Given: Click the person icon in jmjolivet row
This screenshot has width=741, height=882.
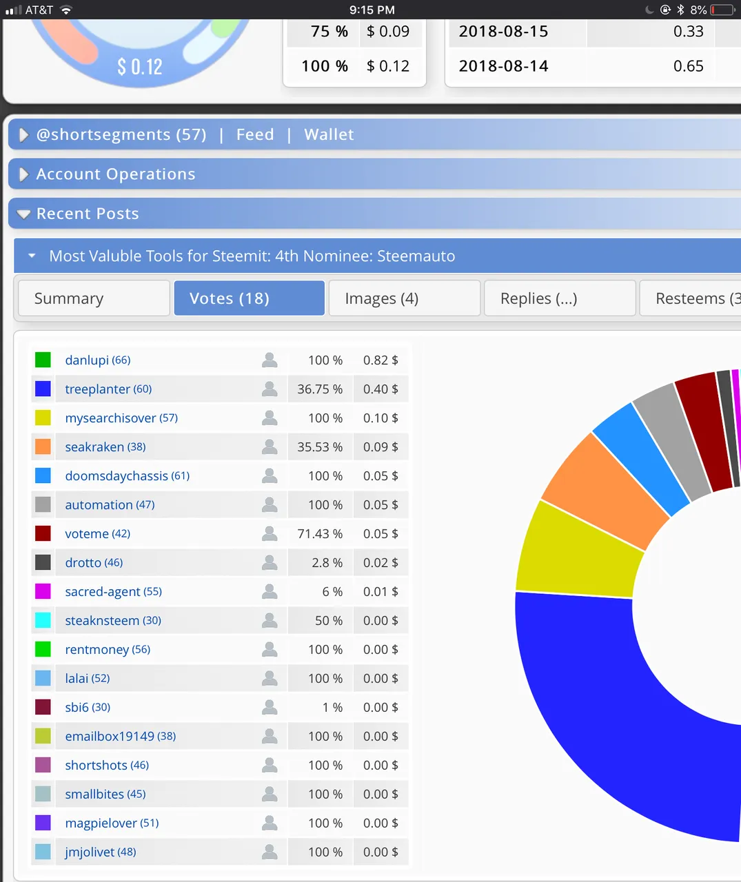Looking at the screenshot, I should [x=270, y=852].
